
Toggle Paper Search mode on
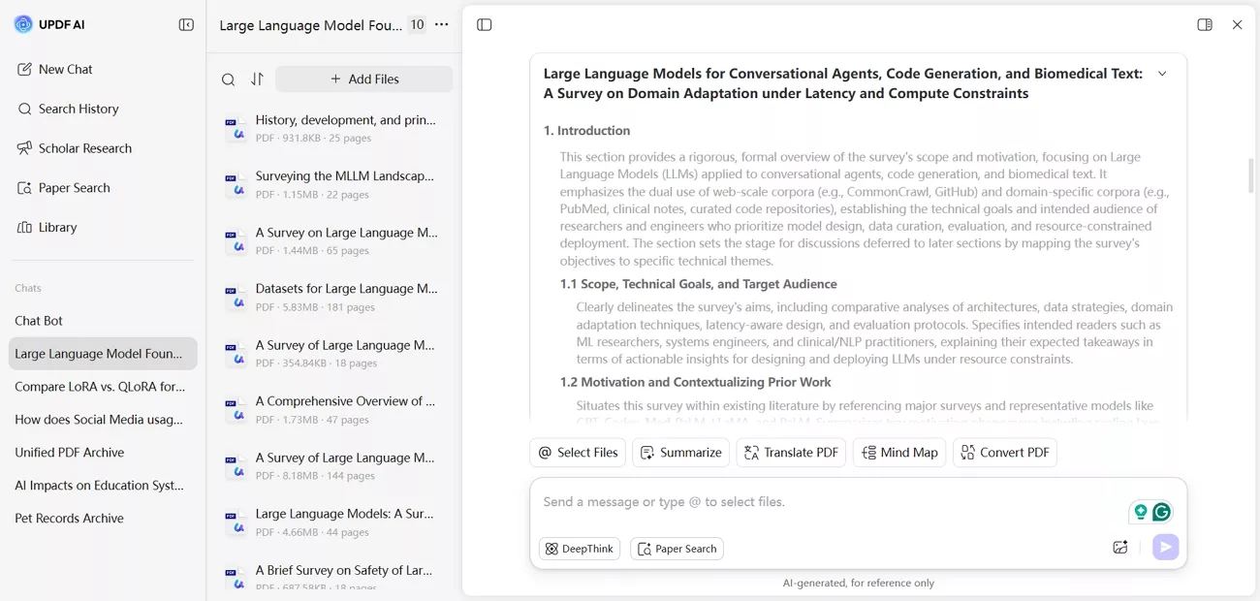coord(677,548)
